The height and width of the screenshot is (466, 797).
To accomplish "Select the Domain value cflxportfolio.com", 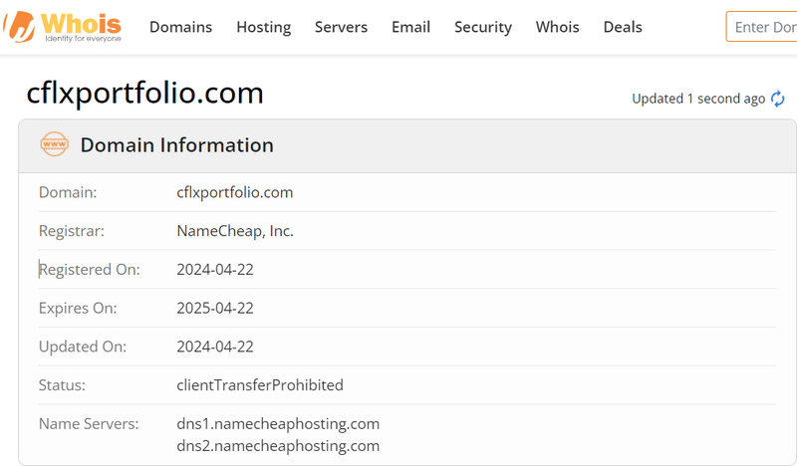I will 235,192.
